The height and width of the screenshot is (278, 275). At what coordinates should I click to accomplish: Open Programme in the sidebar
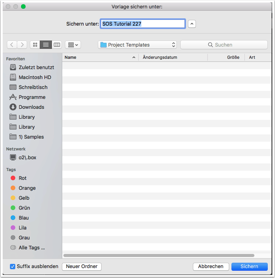coord(32,97)
